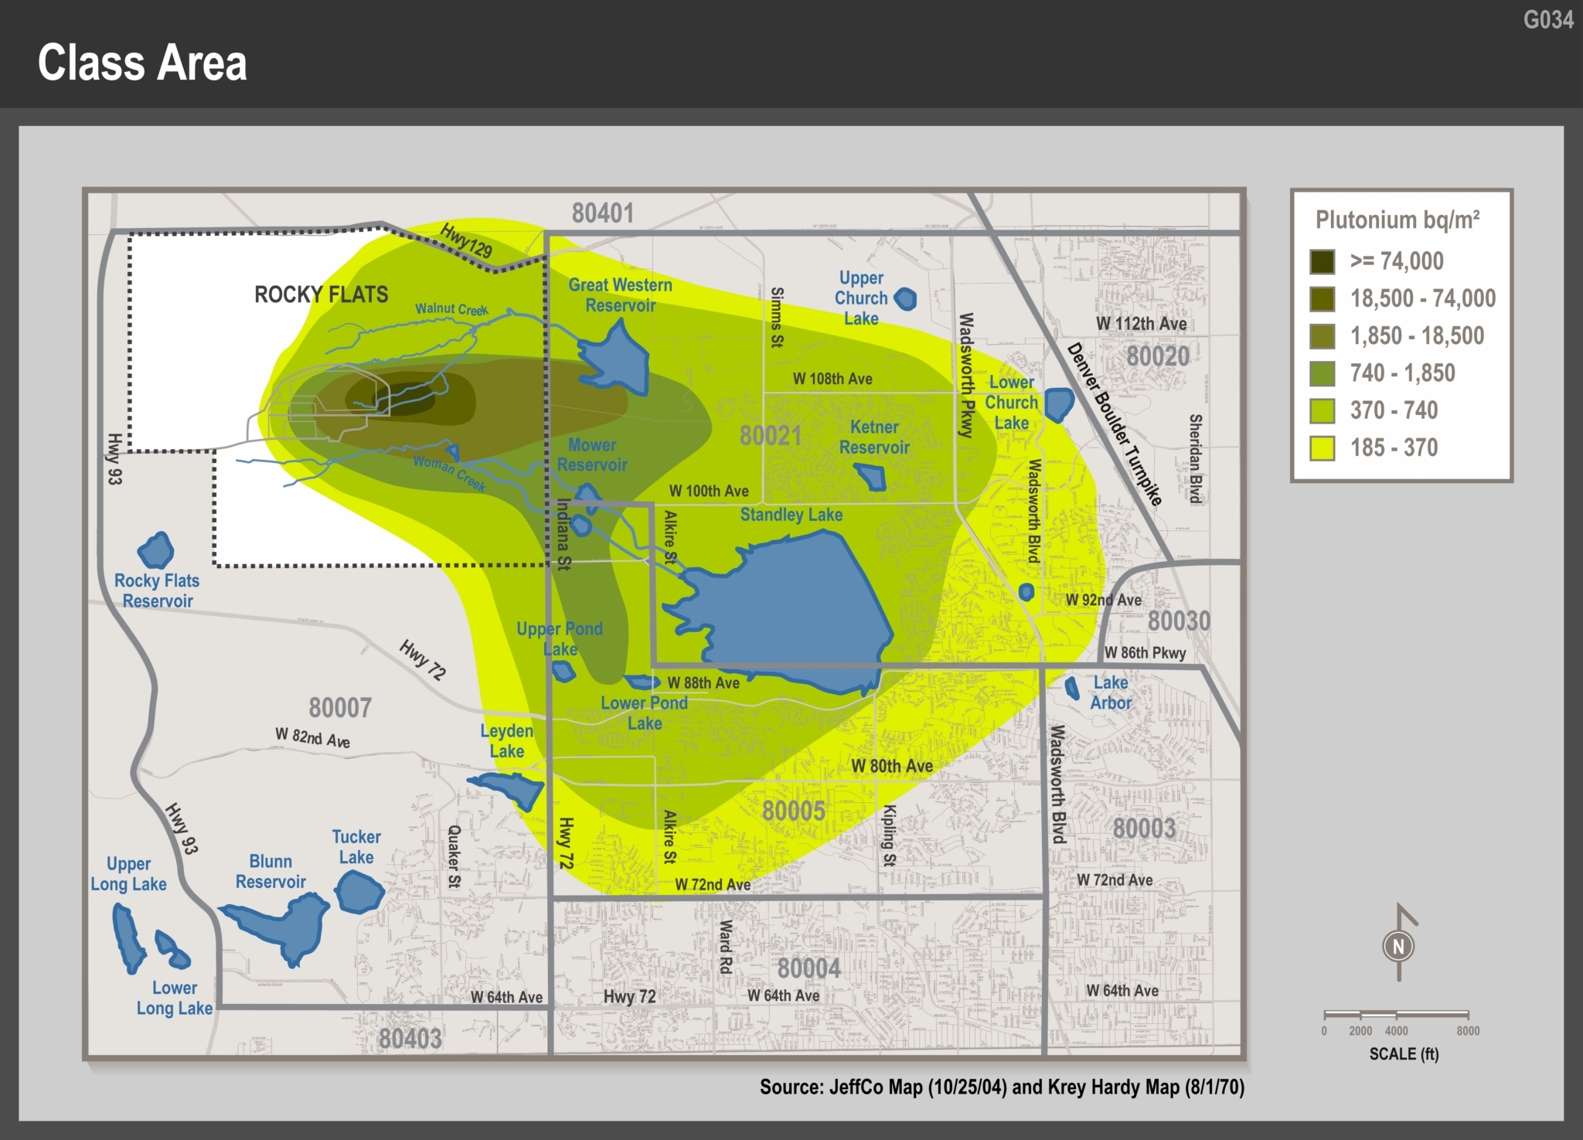Click zip code 80030 label

1179,621
